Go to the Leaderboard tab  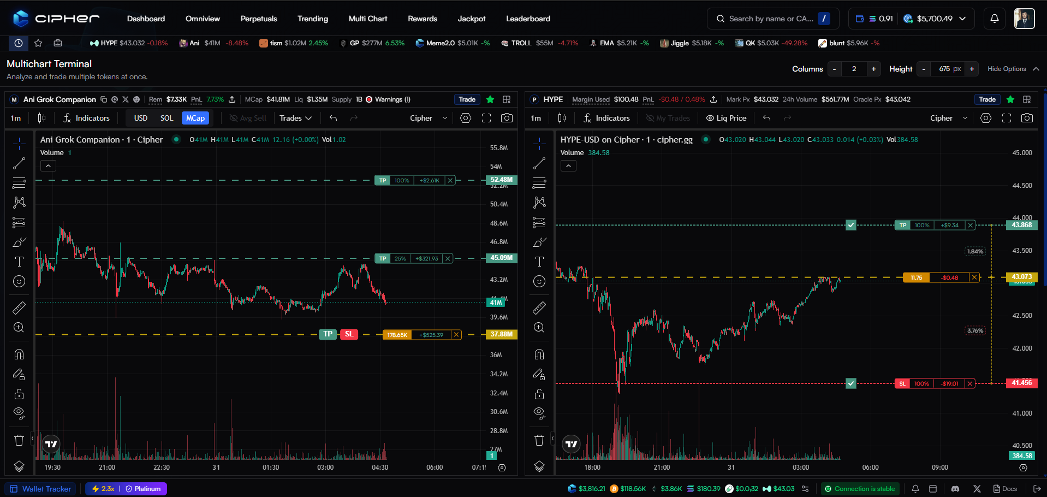coord(528,19)
